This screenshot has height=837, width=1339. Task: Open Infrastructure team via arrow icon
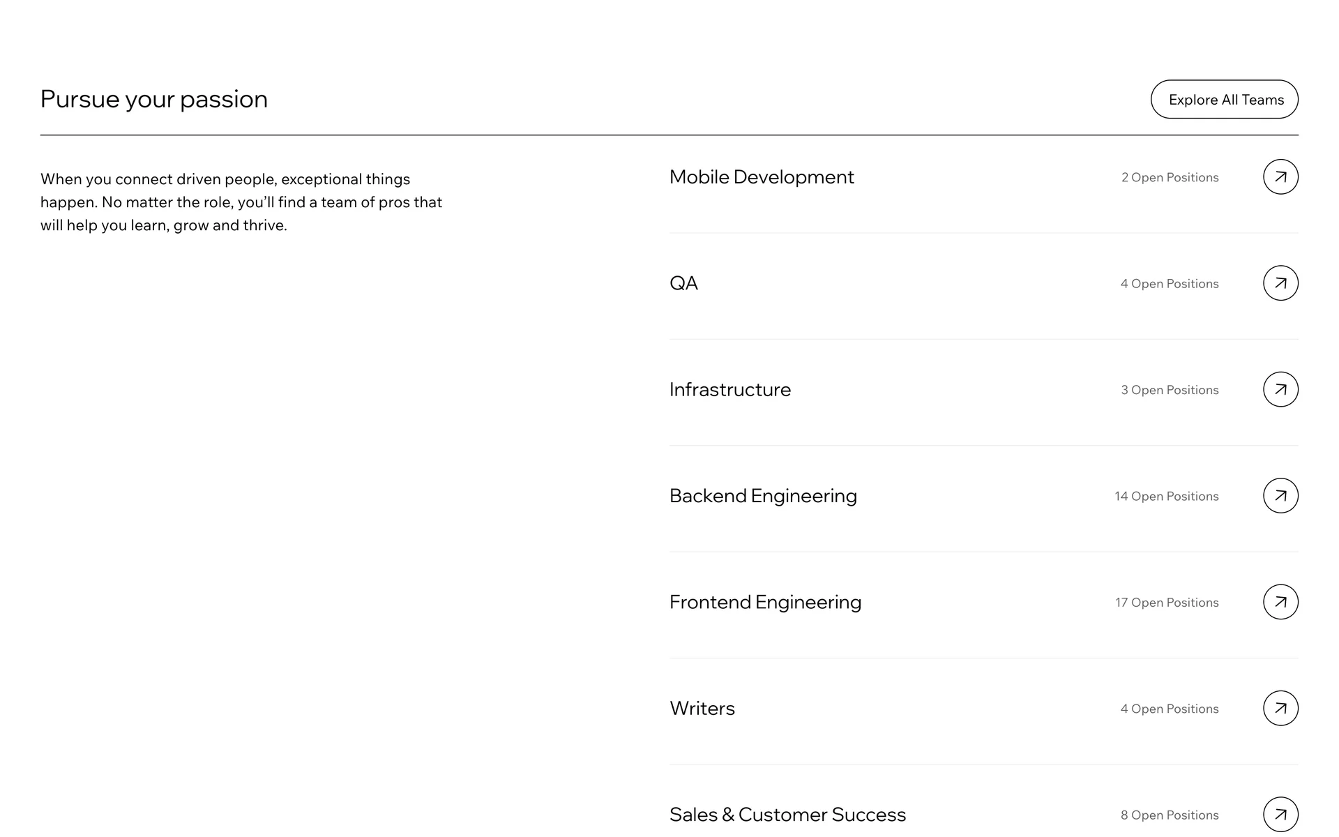[x=1280, y=389]
